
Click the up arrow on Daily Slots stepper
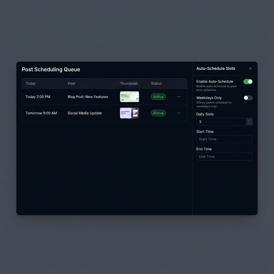249,120
